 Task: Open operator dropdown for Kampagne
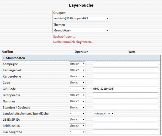coord(77,64)
